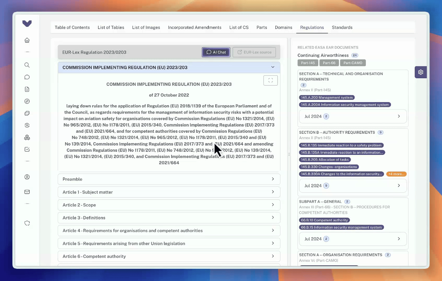Show the +4 more items chip
The height and width of the screenshot is (281, 442).
tap(396, 174)
